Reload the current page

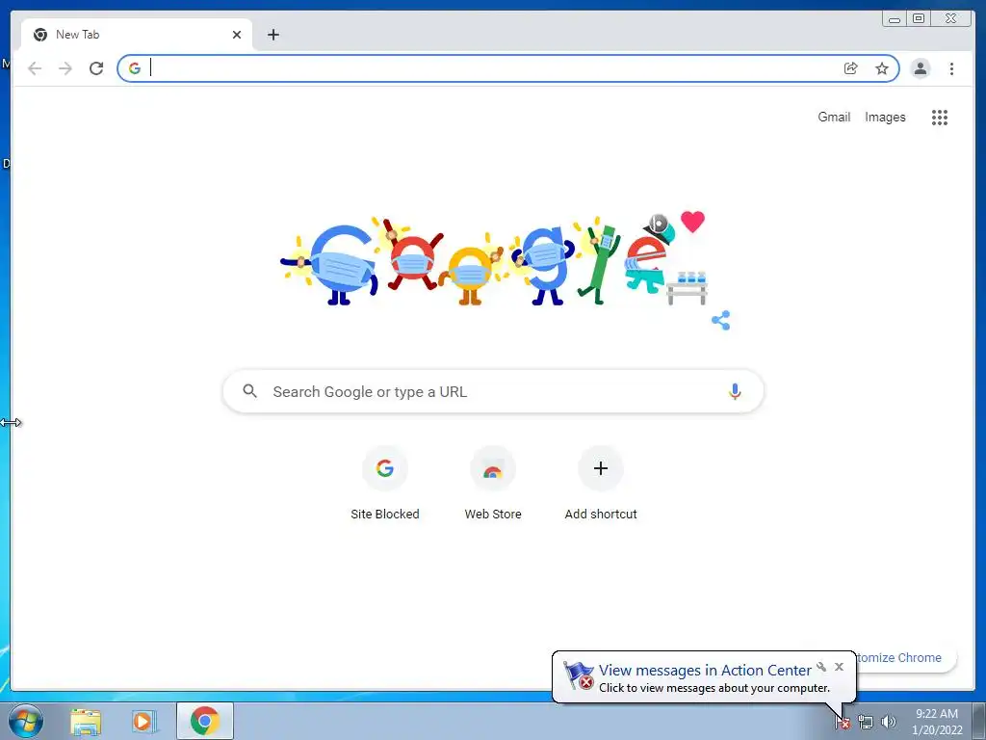click(x=96, y=68)
